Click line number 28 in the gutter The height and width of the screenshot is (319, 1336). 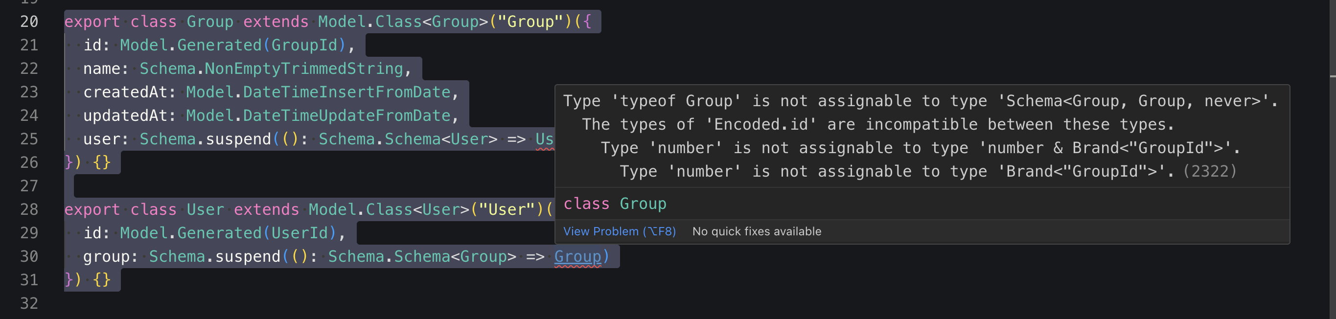tap(29, 209)
